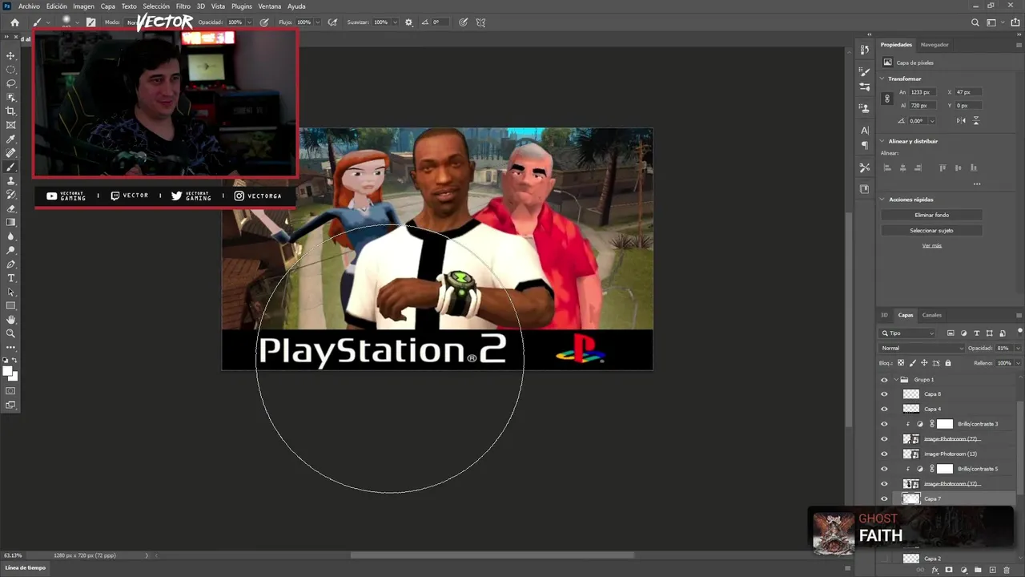This screenshot has width=1025, height=577.
Task: Open Character panel icon
Action: (x=865, y=130)
